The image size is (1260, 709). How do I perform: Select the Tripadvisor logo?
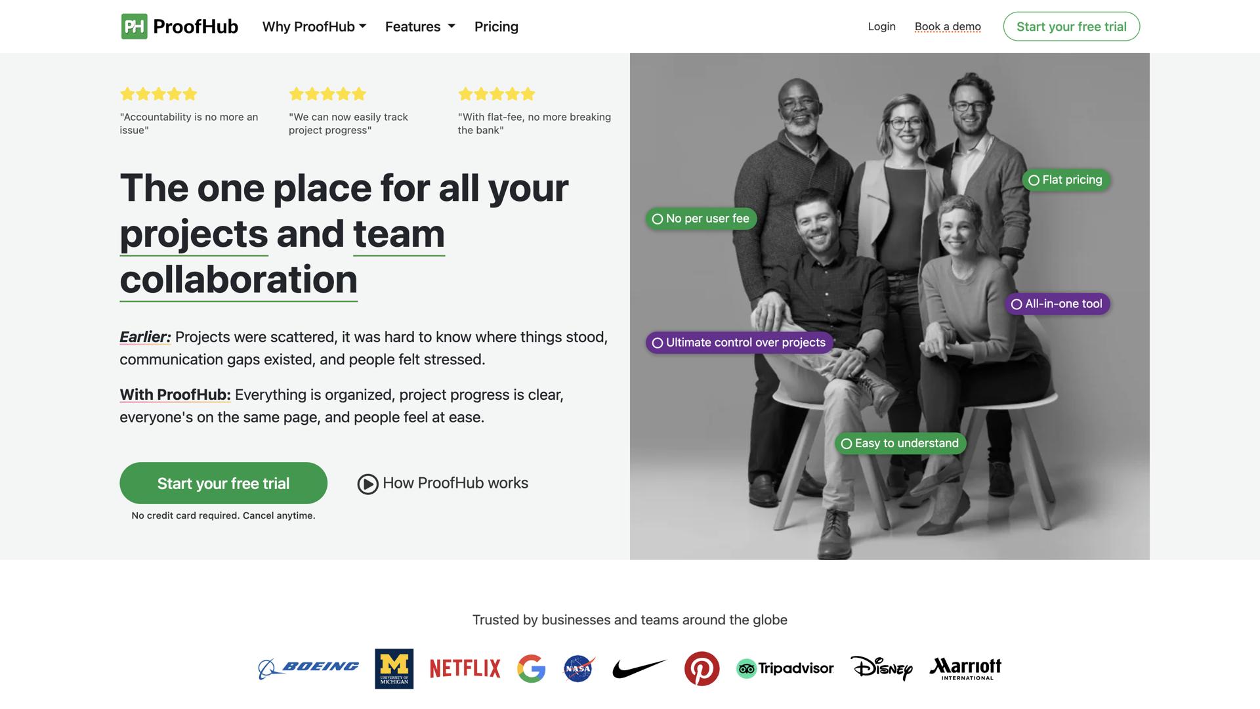tap(785, 668)
